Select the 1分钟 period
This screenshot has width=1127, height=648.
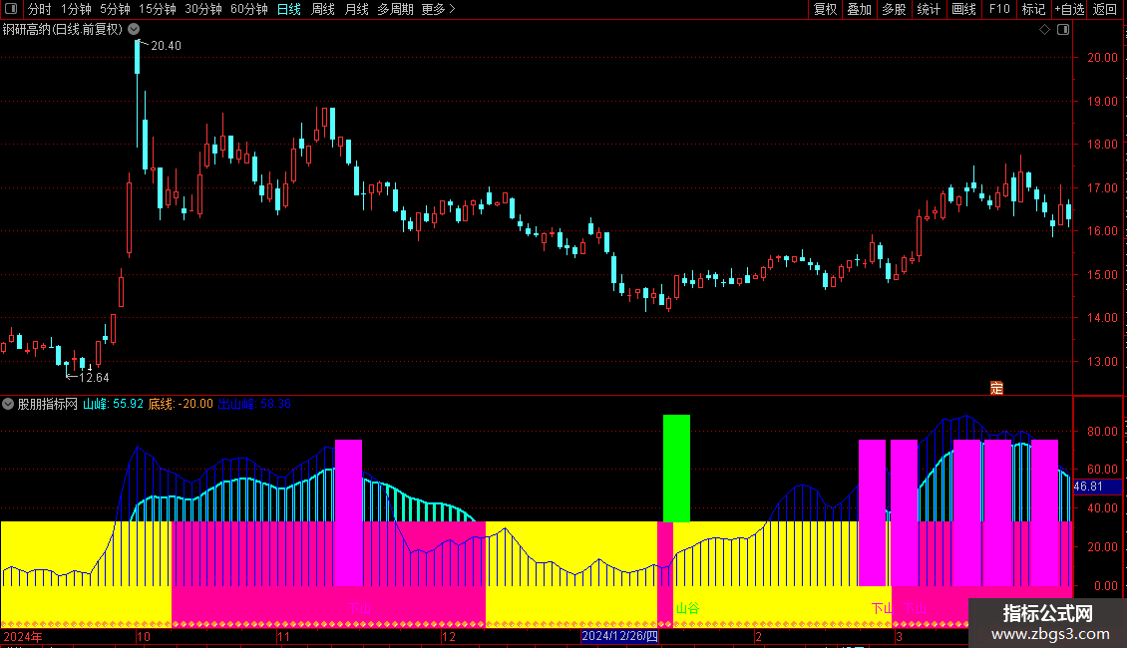point(76,9)
